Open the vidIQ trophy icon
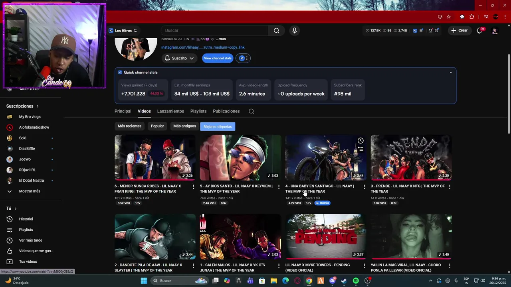Image resolution: width=511 pixels, height=287 pixels. coord(430,31)
